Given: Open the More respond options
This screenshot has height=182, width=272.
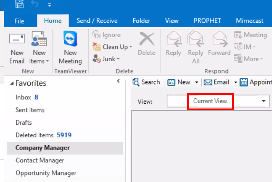Looking at the screenshot, I should [x=248, y=59].
